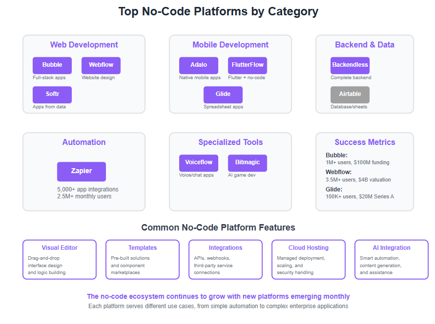The height and width of the screenshot is (324, 435).
Task: Select the Webflow button
Action: click(x=101, y=65)
